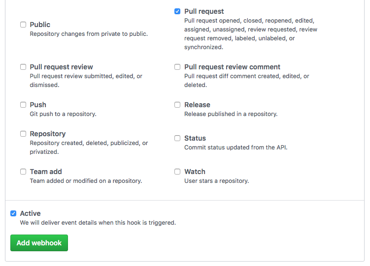Enable the Pull request review checkbox
Viewport: 370px width, 266px height.
tap(23, 67)
